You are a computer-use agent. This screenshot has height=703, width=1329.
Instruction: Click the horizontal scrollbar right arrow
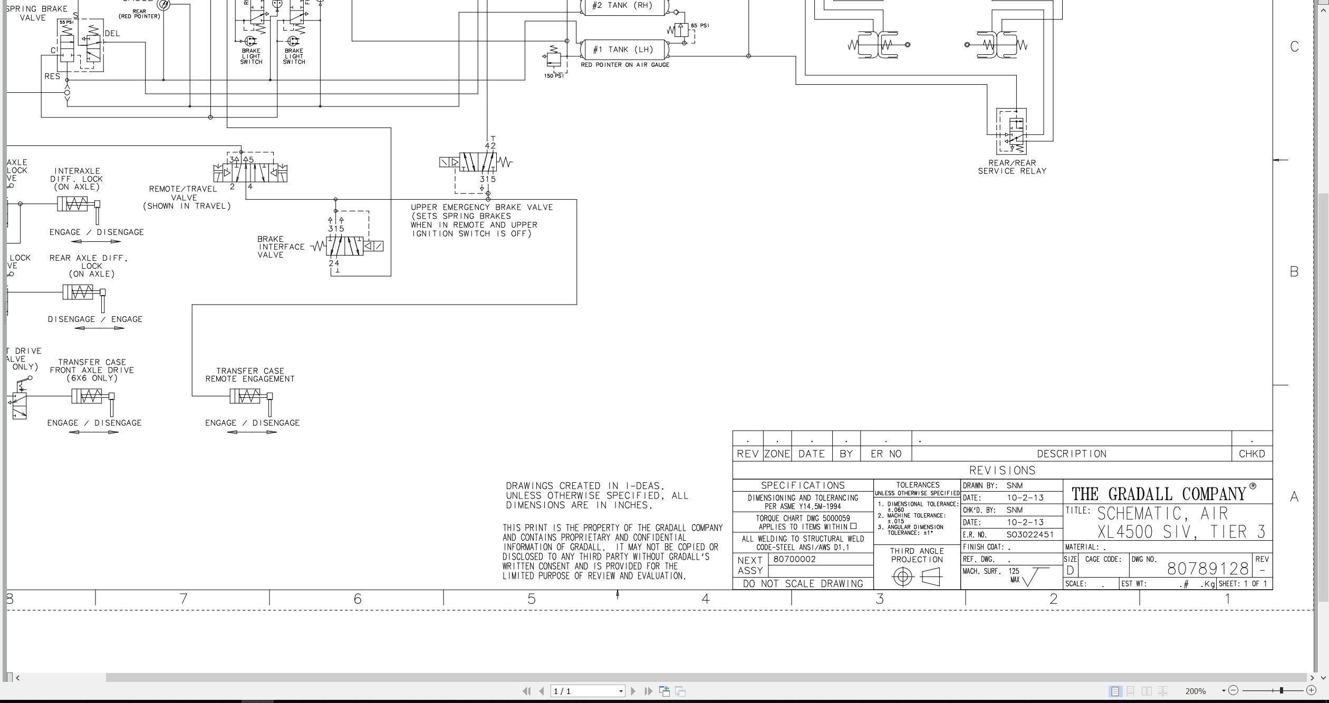[x=1312, y=678]
